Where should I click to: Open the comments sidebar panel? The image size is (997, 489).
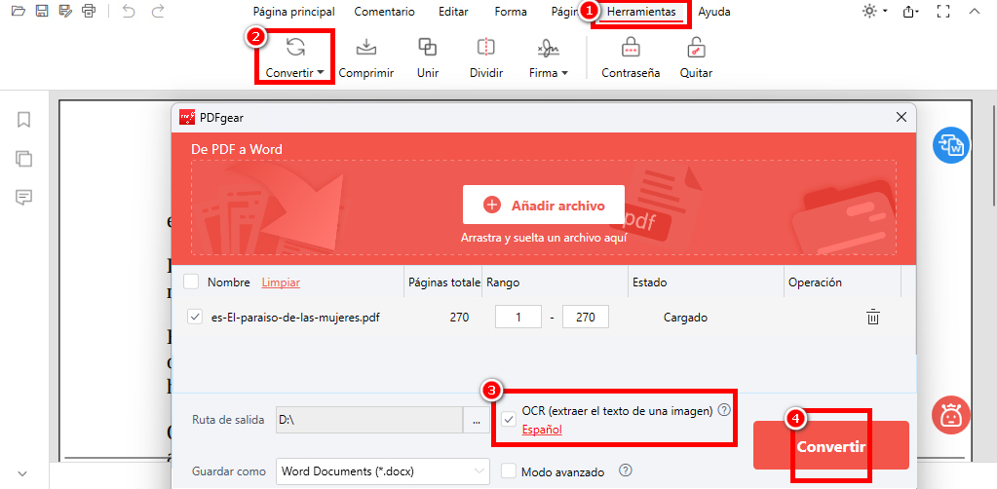click(23, 197)
